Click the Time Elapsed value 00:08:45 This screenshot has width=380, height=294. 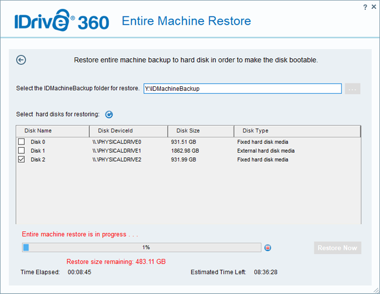pyautogui.click(x=79, y=272)
